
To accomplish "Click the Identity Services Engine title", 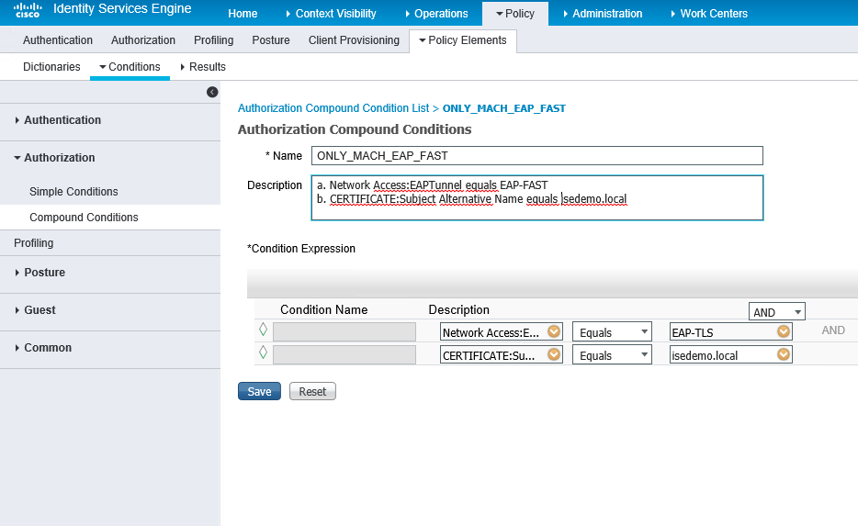I will (122, 9).
